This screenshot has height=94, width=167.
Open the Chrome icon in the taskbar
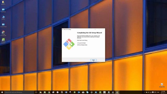[x=49, y=92]
